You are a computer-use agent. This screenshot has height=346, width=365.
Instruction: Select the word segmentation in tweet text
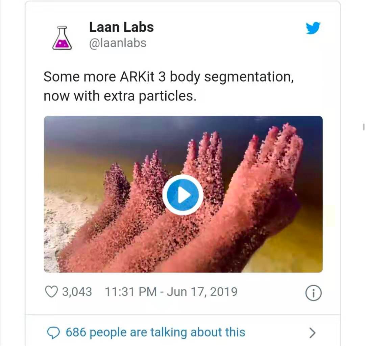click(x=249, y=77)
